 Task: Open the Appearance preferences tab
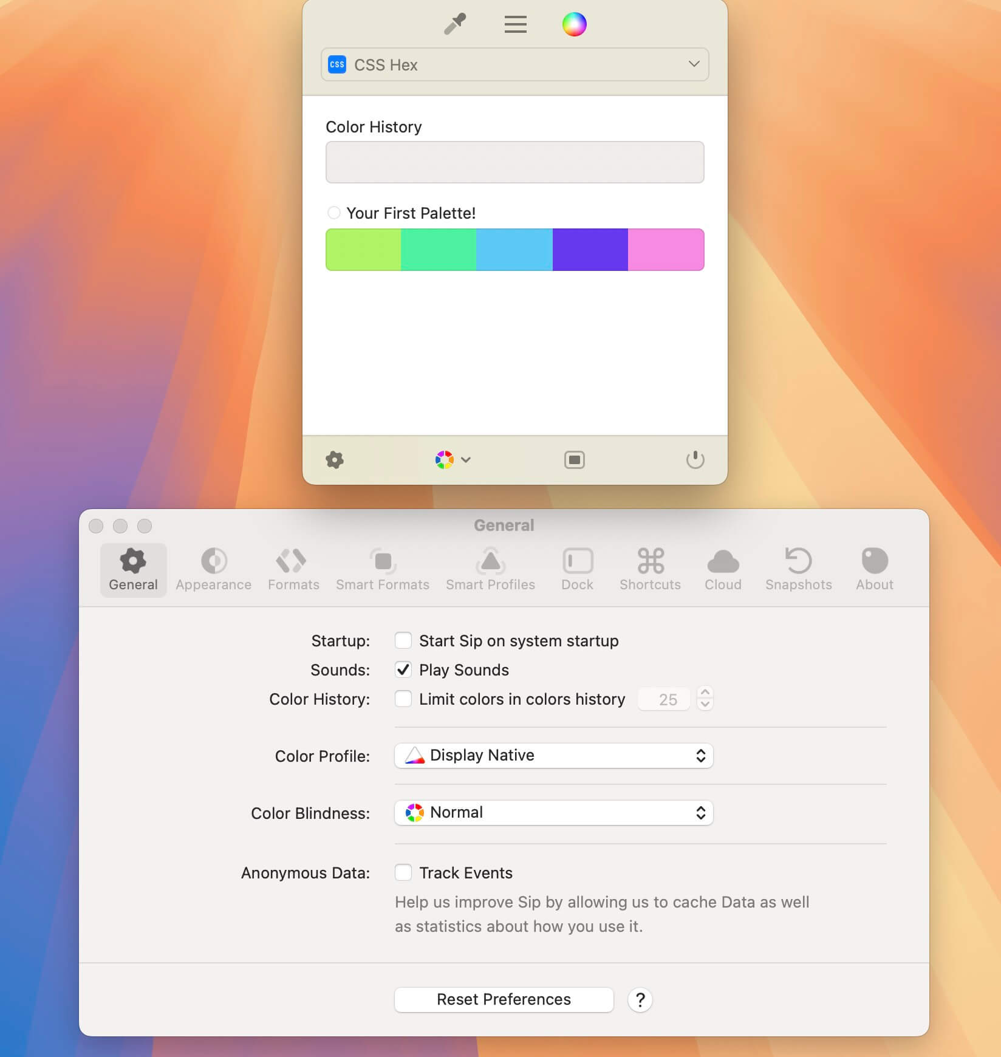point(213,570)
